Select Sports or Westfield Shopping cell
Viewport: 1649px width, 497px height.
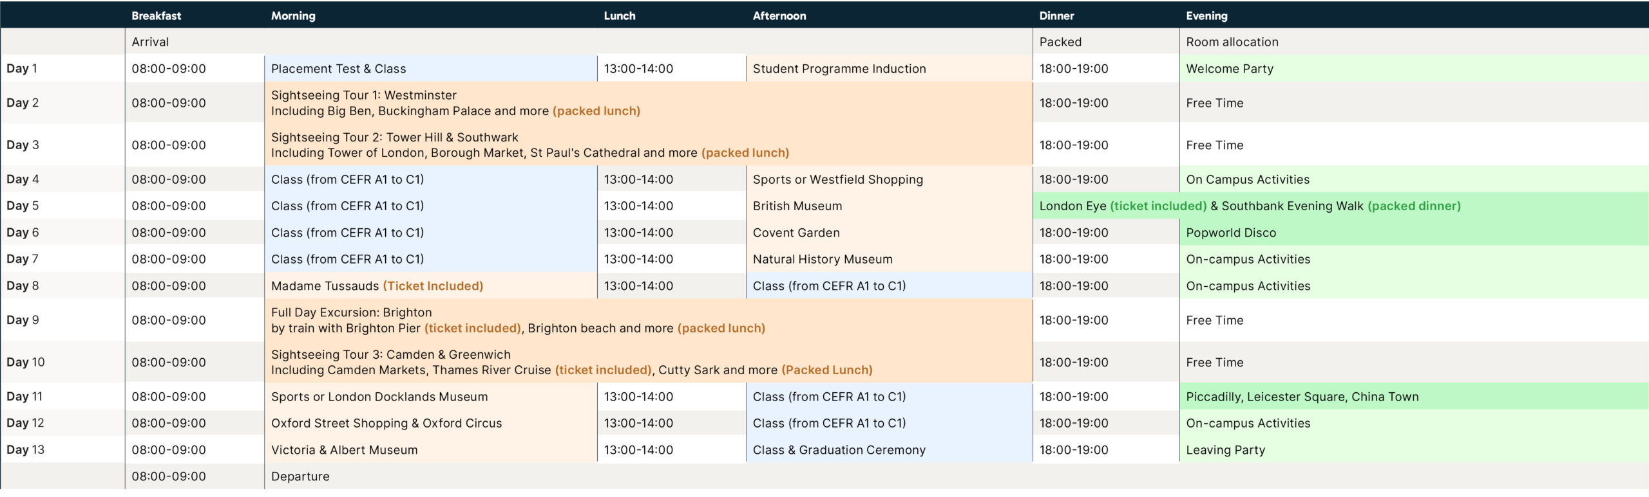pos(837,180)
